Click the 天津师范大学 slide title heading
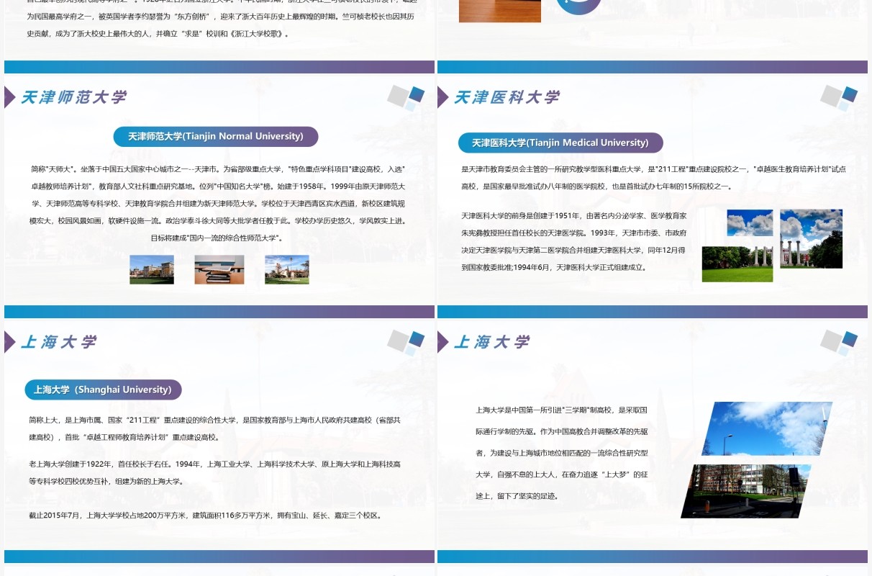Image resolution: width=872 pixels, height=576 pixels. click(x=73, y=97)
